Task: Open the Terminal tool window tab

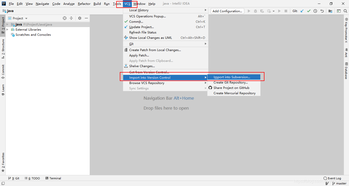Action: point(53,178)
